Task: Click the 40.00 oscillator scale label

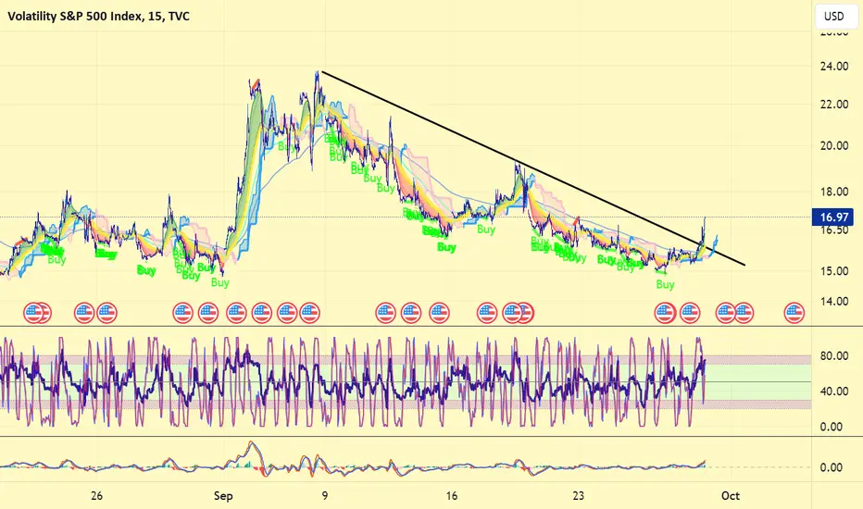Action: point(833,391)
